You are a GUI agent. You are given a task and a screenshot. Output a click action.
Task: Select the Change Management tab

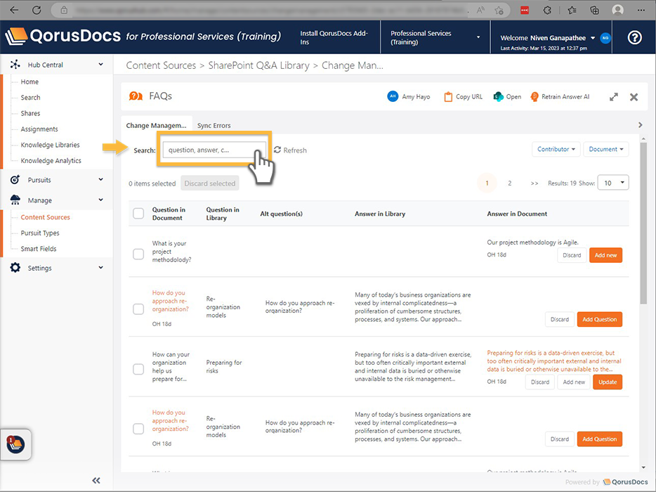click(x=157, y=126)
